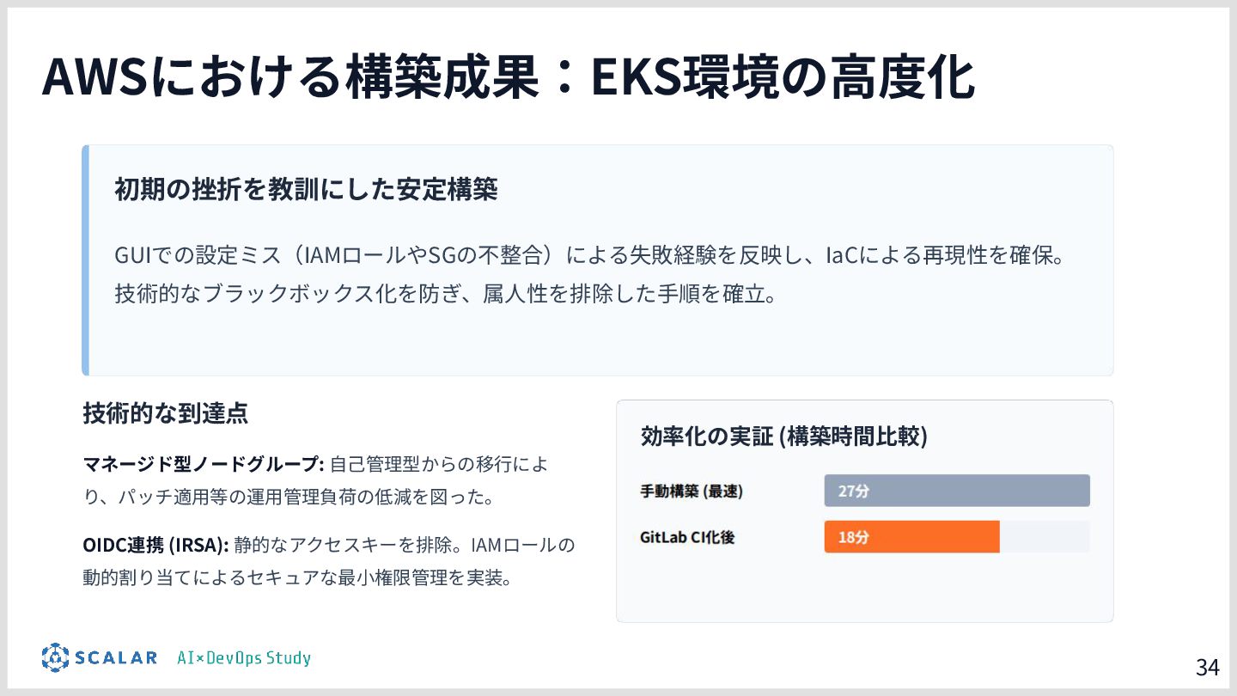Click the 効率化の実証 (構築時間比較) heading
Image resolution: width=1237 pixels, height=696 pixels.
[x=784, y=436]
